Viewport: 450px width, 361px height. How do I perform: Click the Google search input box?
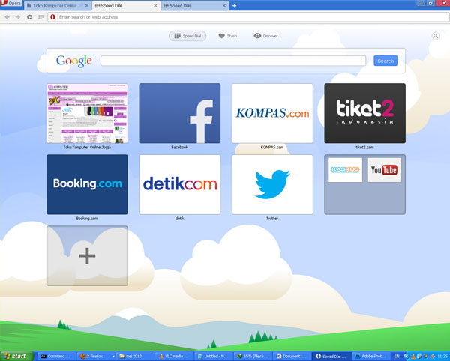coord(233,61)
